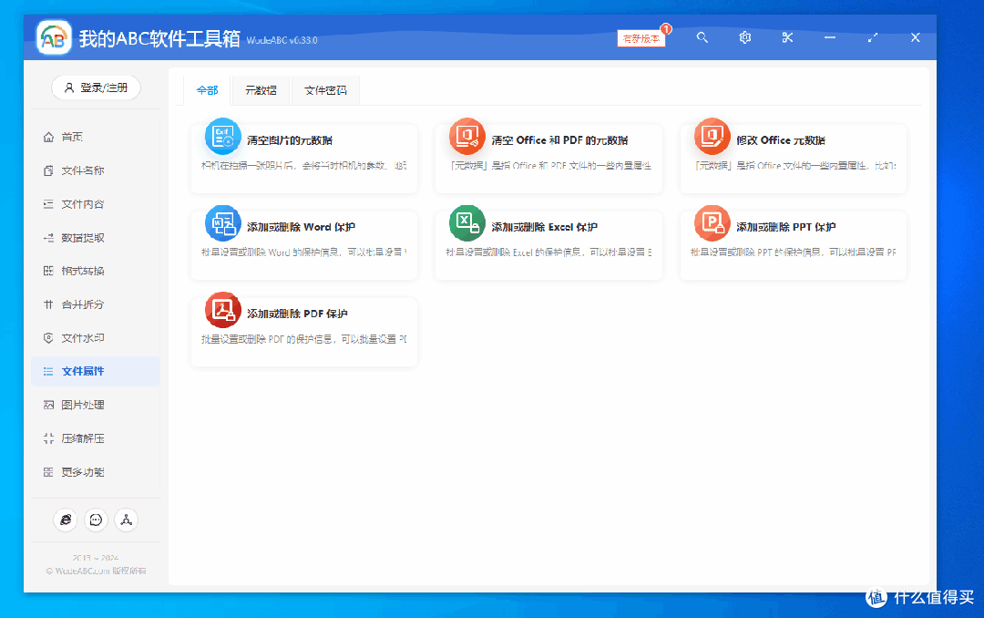The width and height of the screenshot is (984, 618).
Task: Click the blue Word protection icon
Action: click(x=223, y=223)
